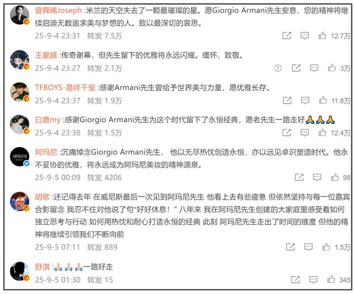View 转发 7.5万 reposts on first post
The image size is (354, 294).
tap(105, 36)
